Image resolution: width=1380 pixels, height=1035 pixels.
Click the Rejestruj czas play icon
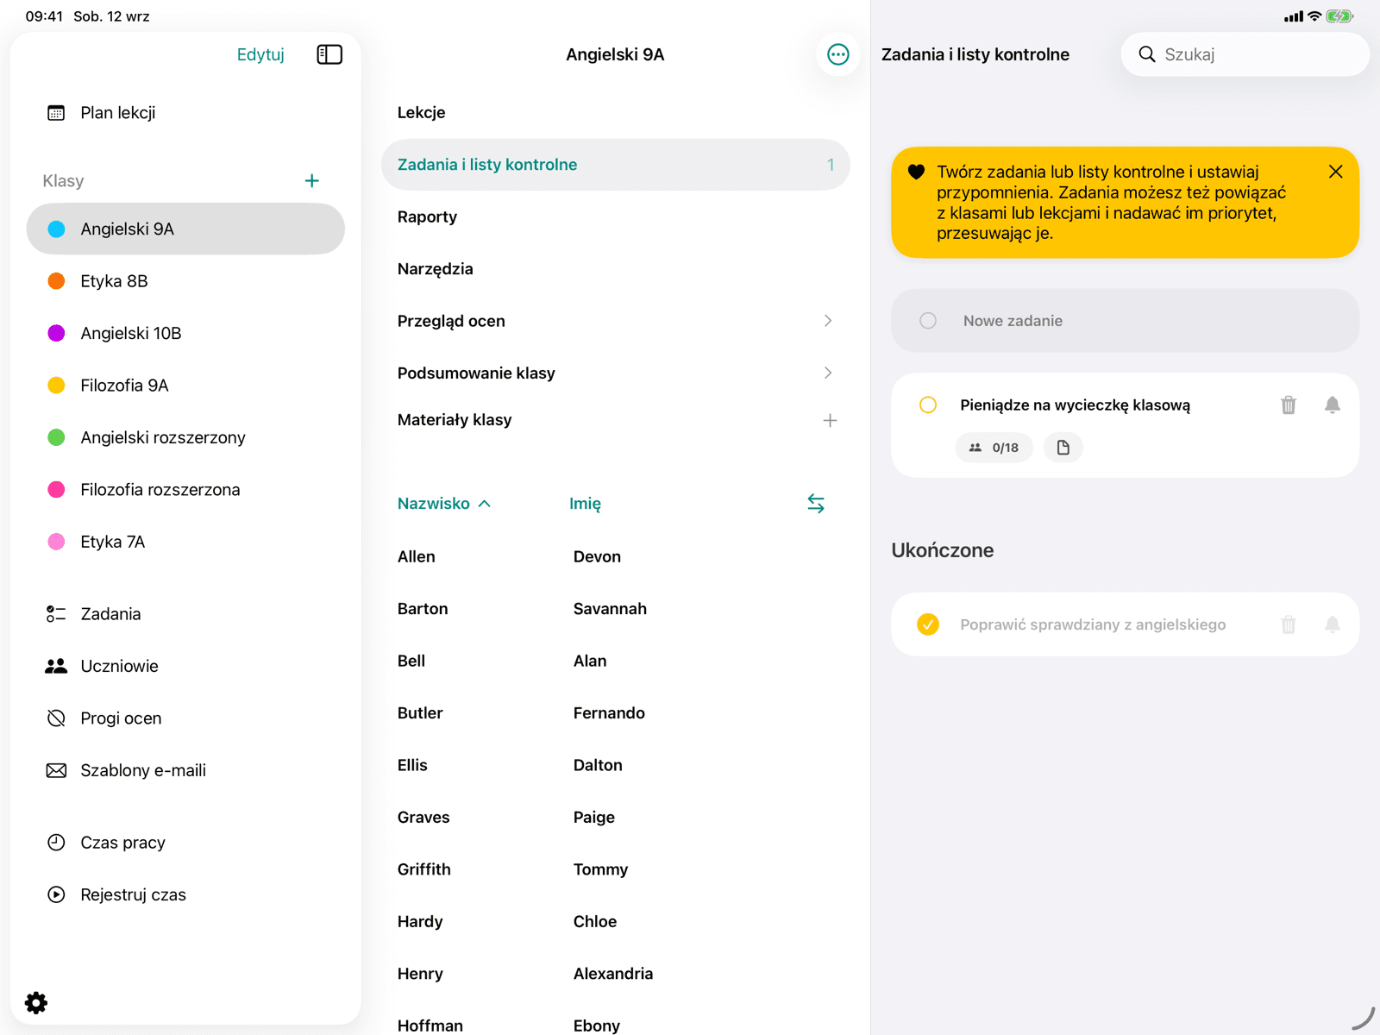click(x=56, y=894)
